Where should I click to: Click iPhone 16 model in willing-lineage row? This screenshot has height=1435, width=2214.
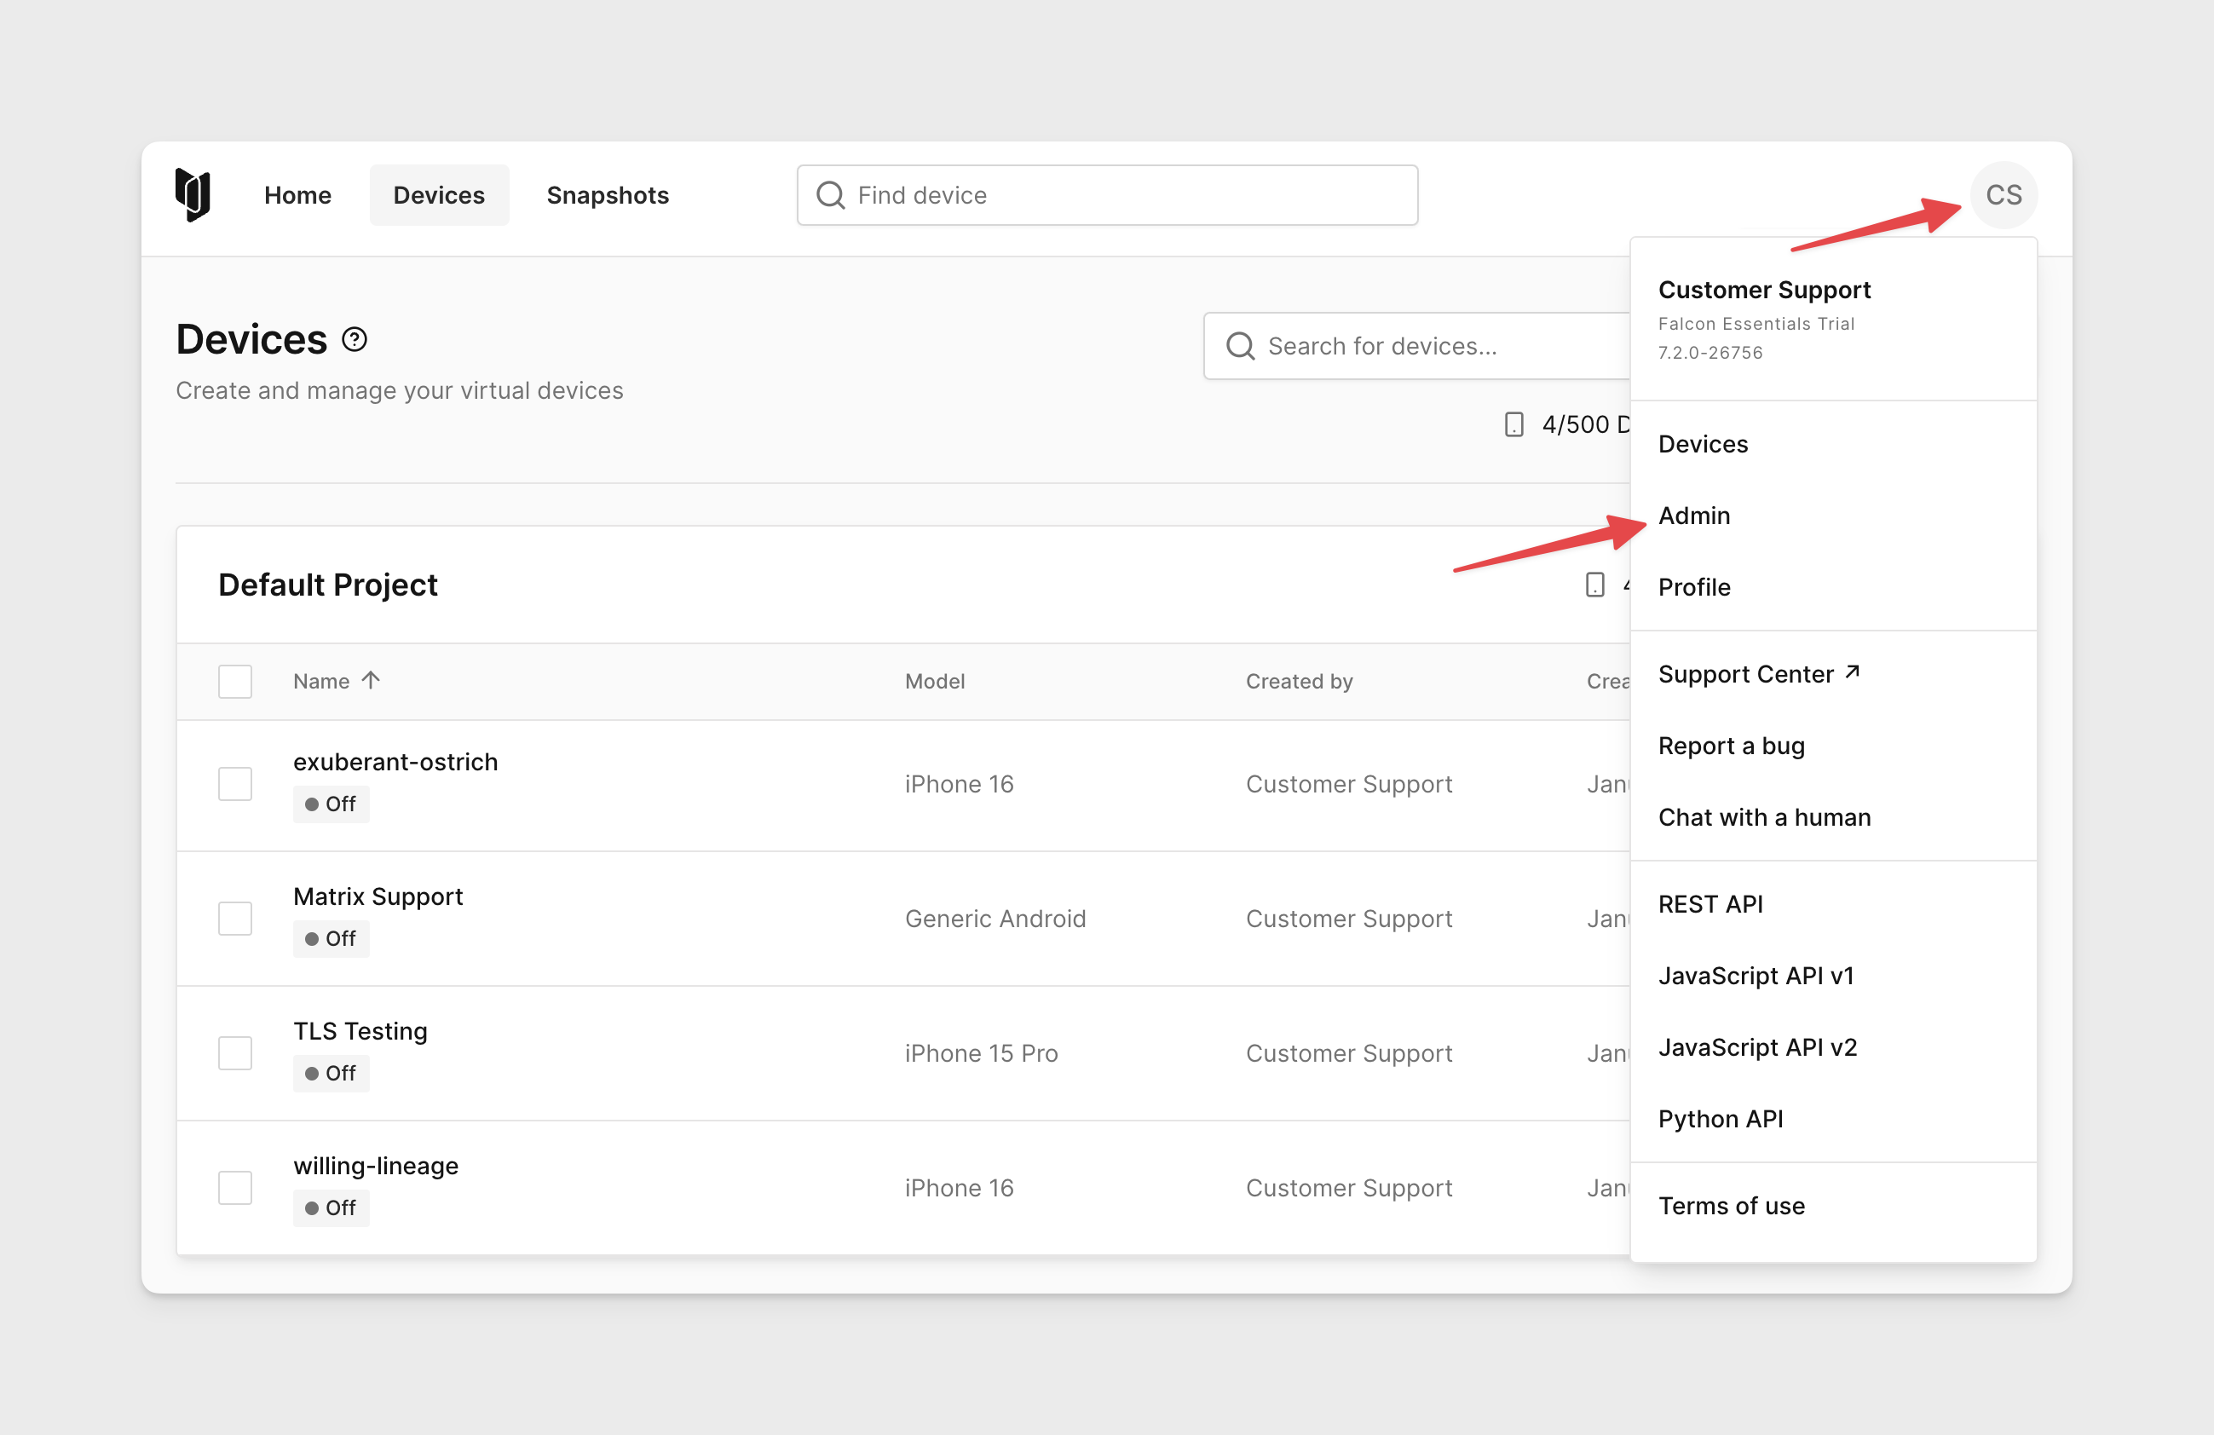[959, 1188]
